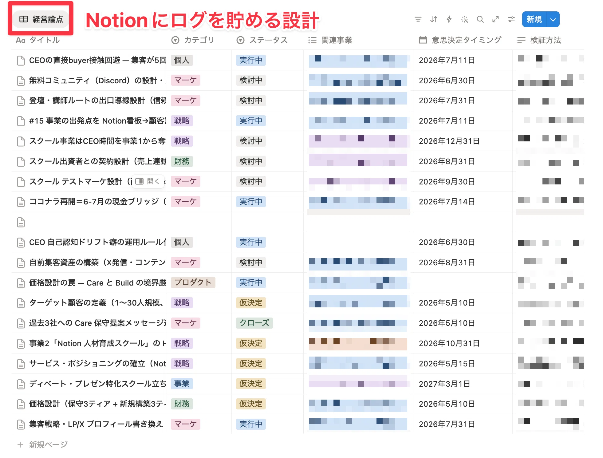
Task: Click page icon of 価格設計の罠 row
Action: [21, 283]
